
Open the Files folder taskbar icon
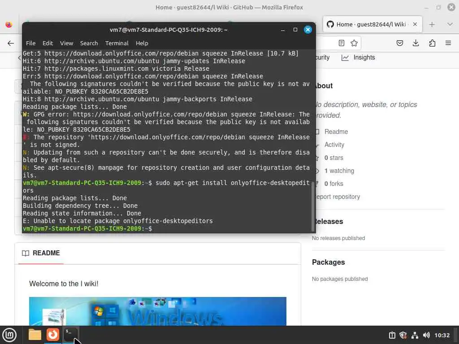[x=35, y=335]
